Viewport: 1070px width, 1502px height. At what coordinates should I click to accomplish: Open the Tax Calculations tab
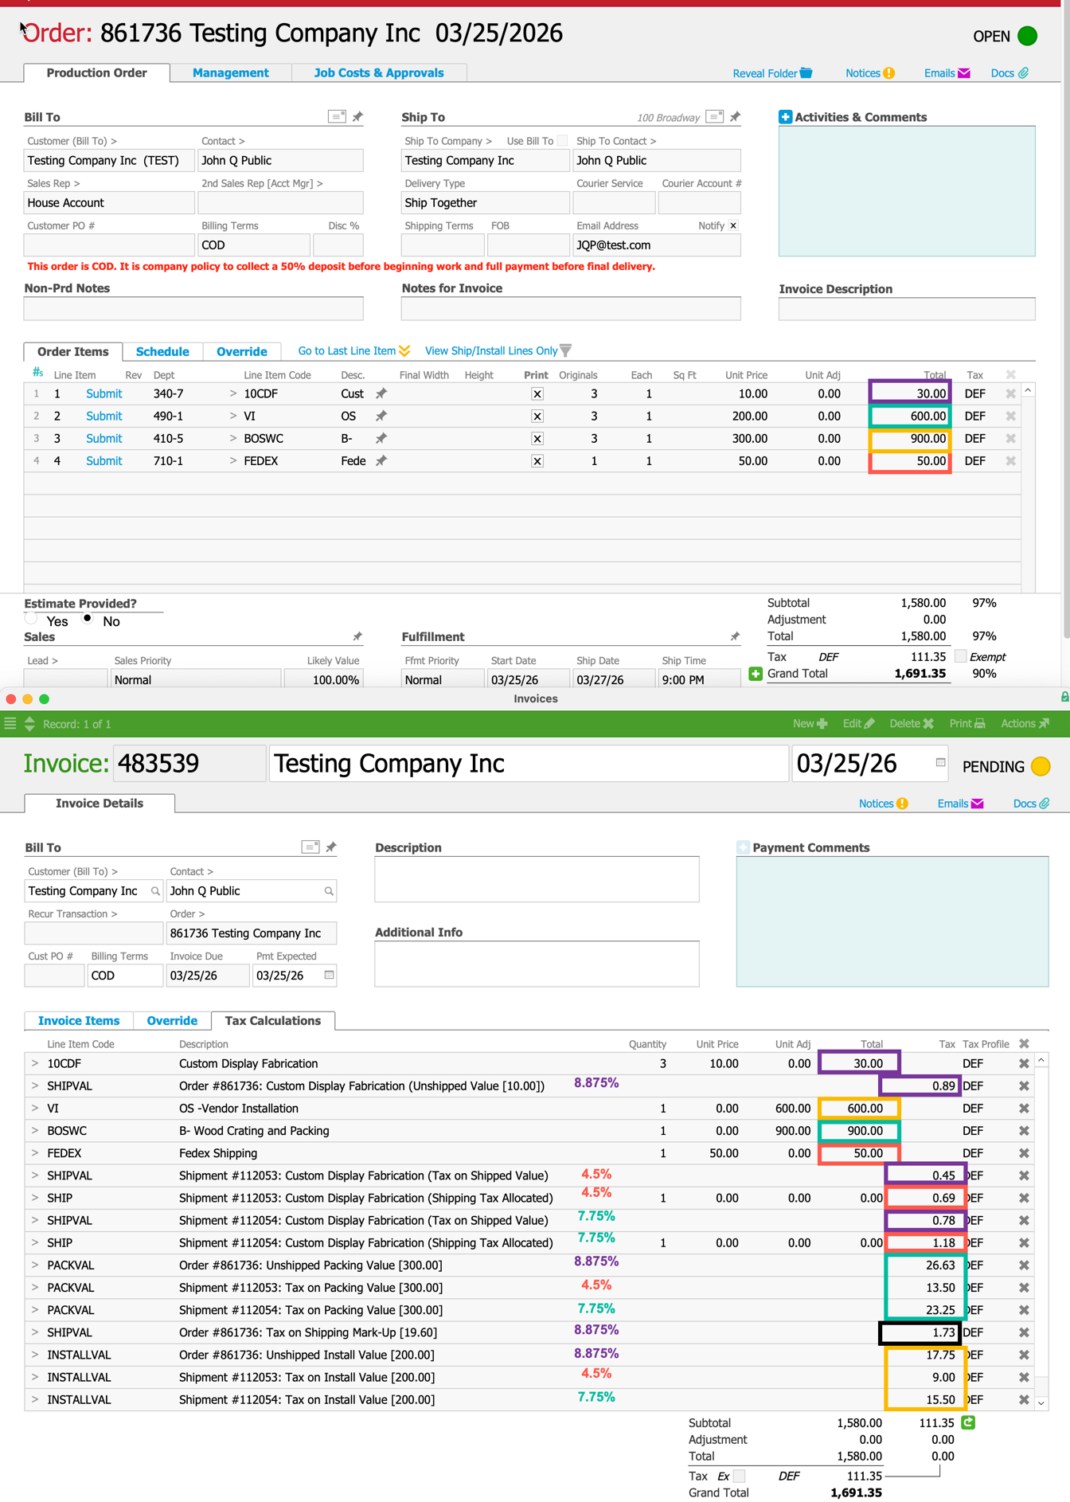click(x=273, y=1020)
